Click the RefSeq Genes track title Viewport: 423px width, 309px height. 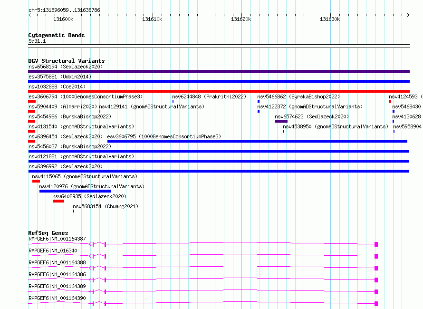click(48, 233)
